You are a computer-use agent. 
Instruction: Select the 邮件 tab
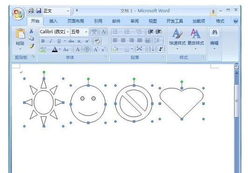[116, 21]
